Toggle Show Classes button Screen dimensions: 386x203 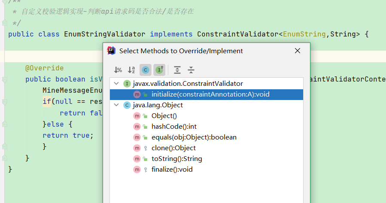coord(146,70)
